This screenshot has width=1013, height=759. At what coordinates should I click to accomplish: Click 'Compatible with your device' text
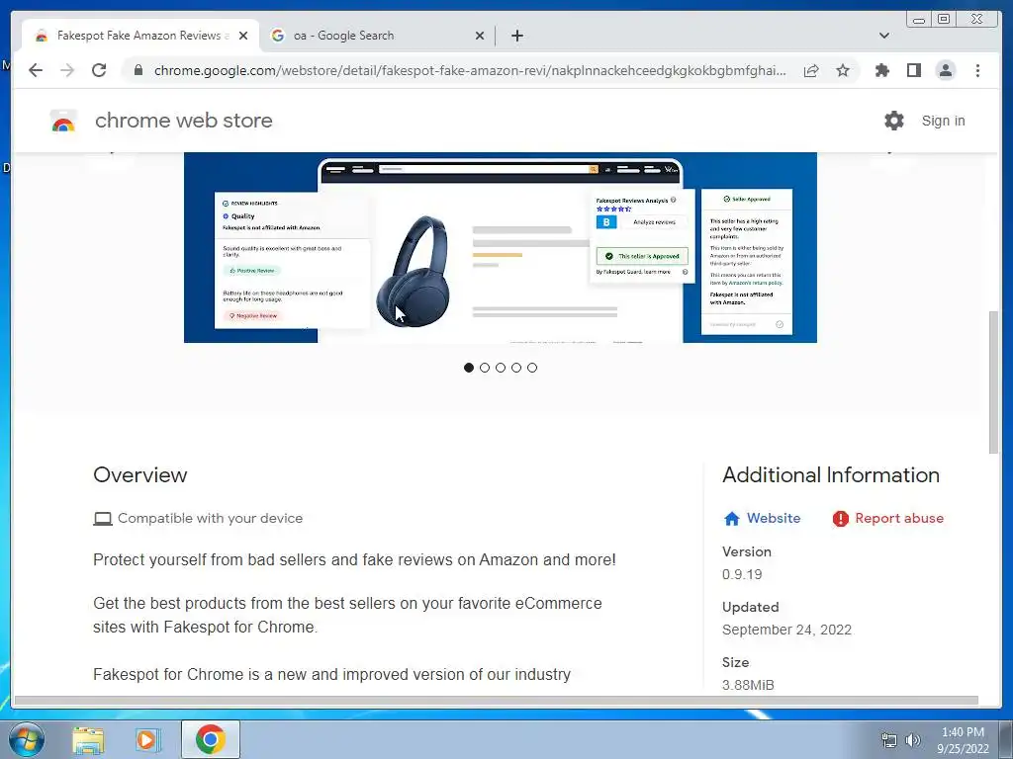210,518
